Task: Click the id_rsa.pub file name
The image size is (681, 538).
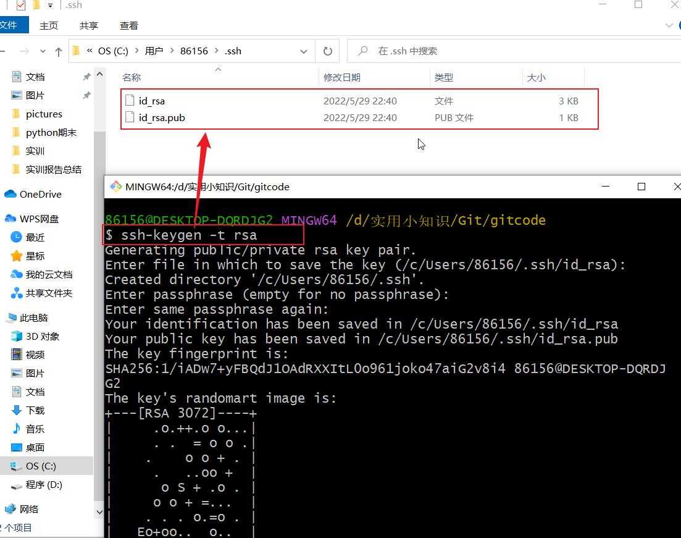Action: coord(162,118)
